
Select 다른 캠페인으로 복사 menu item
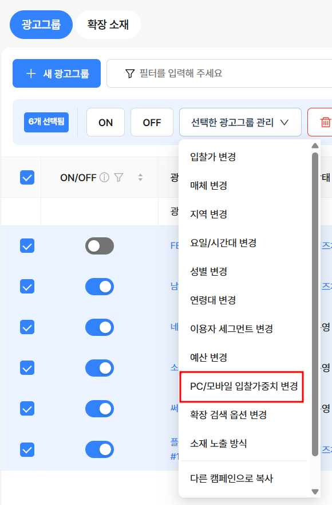click(x=231, y=478)
